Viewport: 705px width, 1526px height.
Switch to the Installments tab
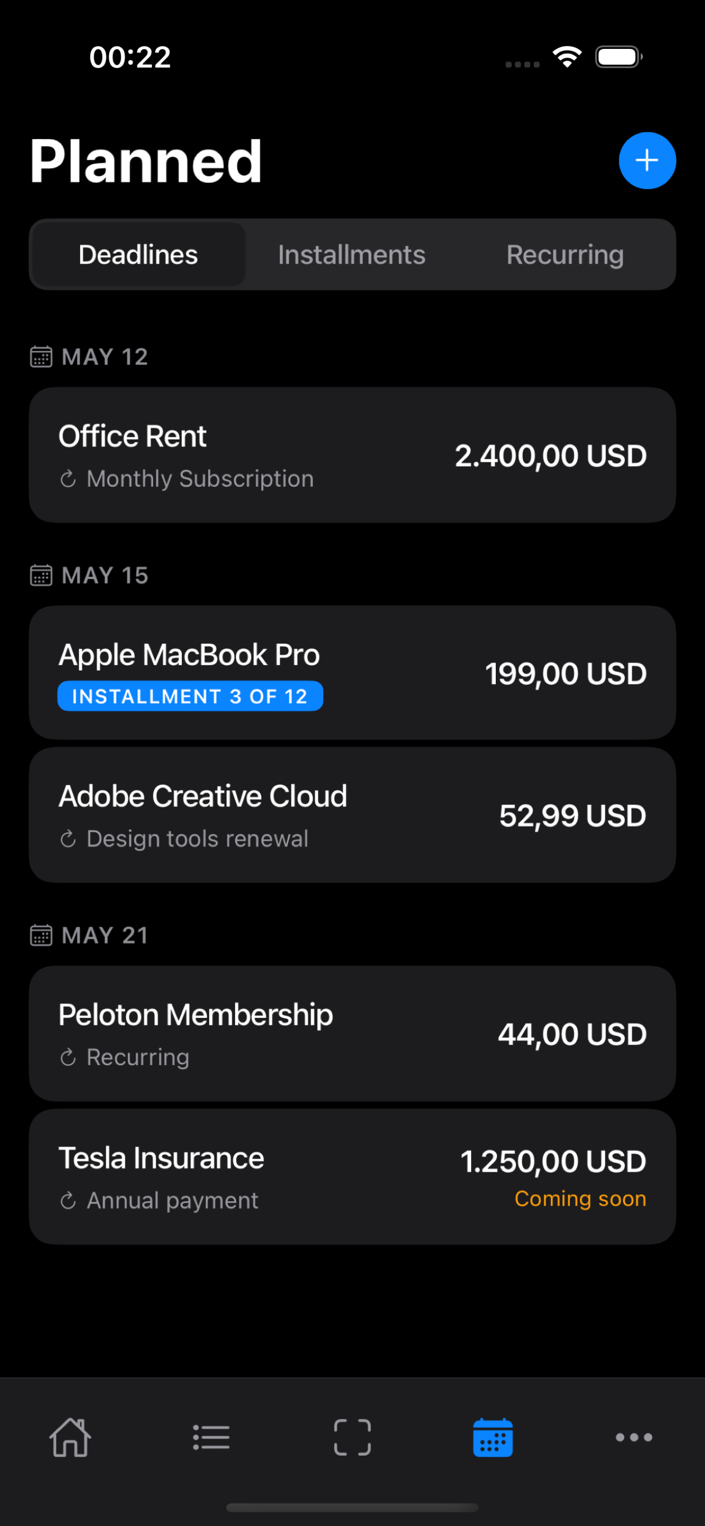pos(351,255)
